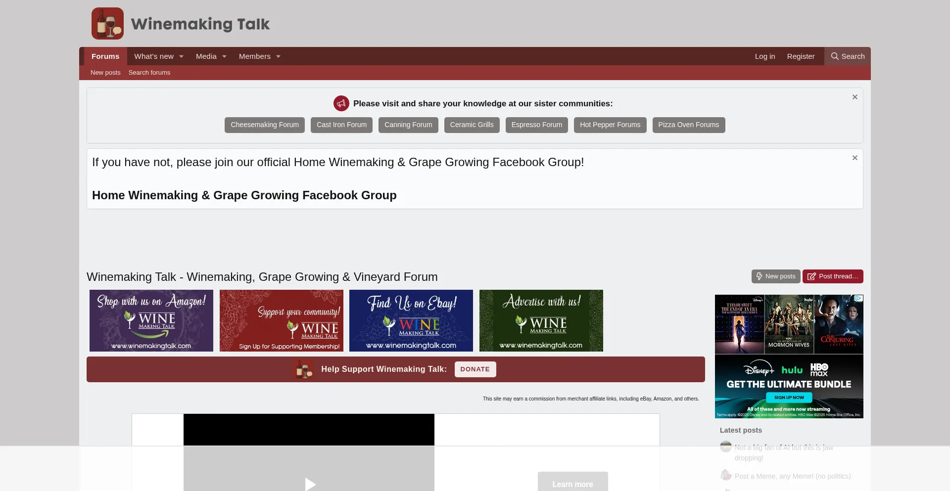950x491 pixels.
Task: Open the Search panel via magnifier icon
Action: 835,56
